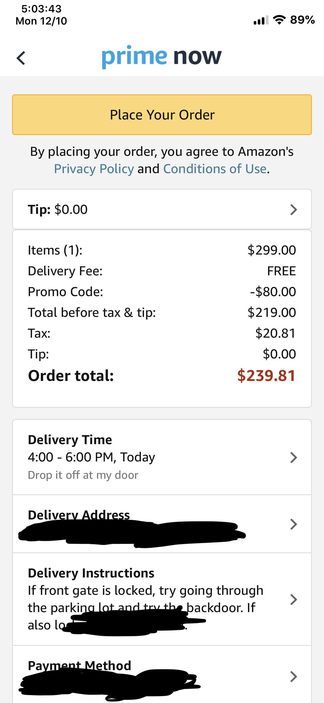Open Delivery Address chevron arrow
324x703 pixels.
(x=293, y=524)
